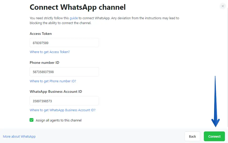The height and width of the screenshot is (143, 228).
Task: Click the 'Connect WhatsApp channel' heading
Action: 78,7
